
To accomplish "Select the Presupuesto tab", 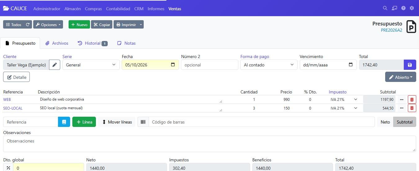I will coord(20,43).
